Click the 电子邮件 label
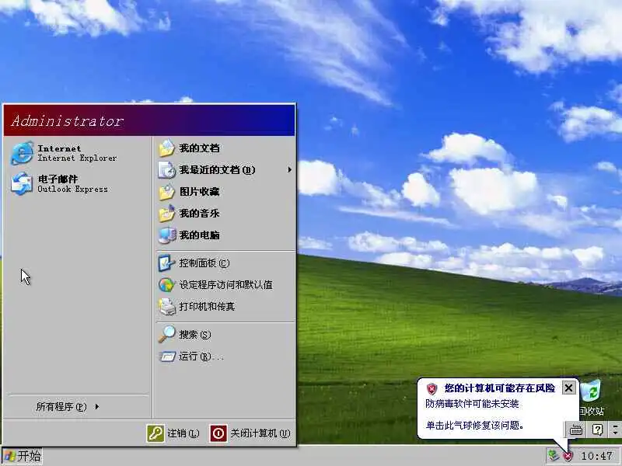The image size is (622, 466). tap(58, 179)
